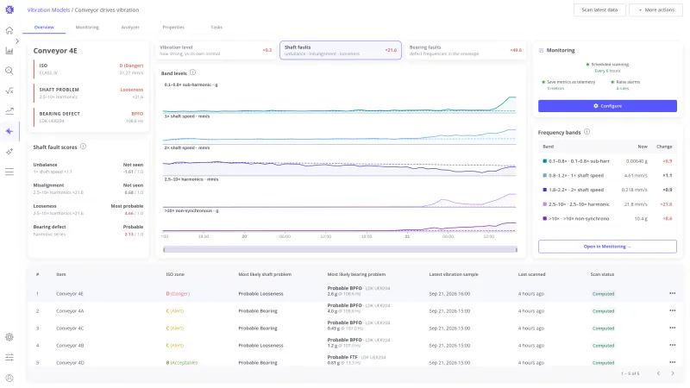This screenshot has width=690, height=388.
Task: Click 'B (Acceptable)' zone for Conveyor 4D
Action: [x=182, y=362]
